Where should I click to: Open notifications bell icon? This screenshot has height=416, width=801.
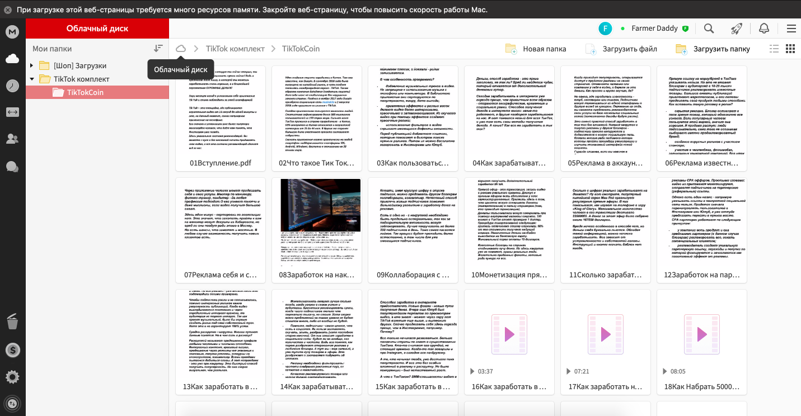(x=763, y=29)
